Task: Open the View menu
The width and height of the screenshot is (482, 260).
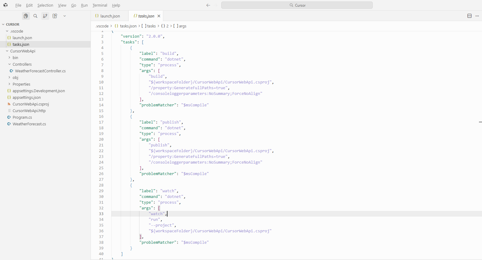Action: (x=62, y=5)
